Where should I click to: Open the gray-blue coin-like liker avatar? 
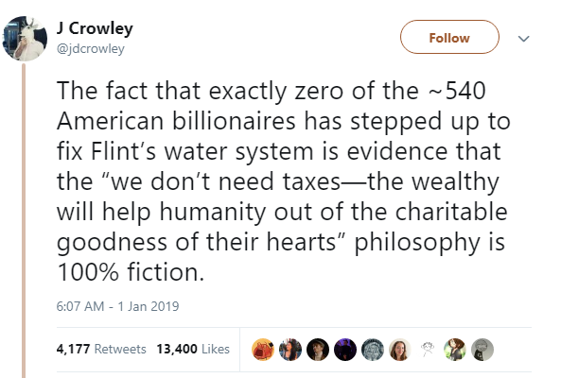pyautogui.click(x=373, y=350)
